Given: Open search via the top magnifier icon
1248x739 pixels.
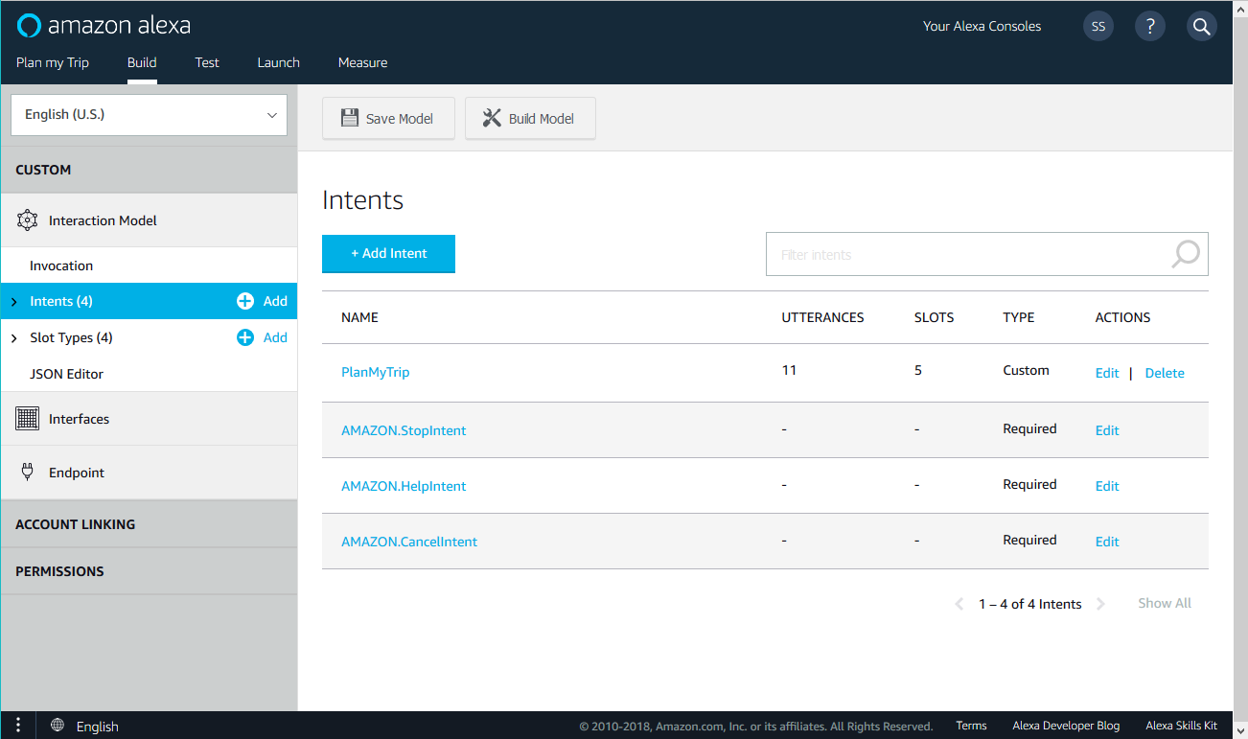Looking at the screenshot, I should tap(1201, 26).
